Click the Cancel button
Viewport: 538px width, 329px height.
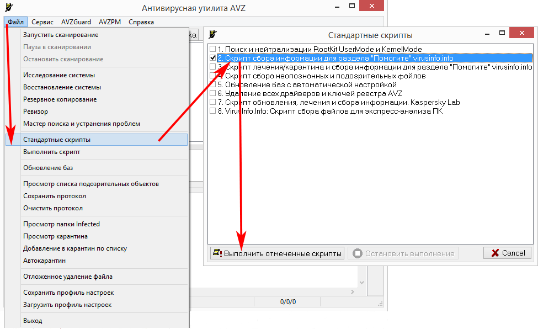coord(507,253)
